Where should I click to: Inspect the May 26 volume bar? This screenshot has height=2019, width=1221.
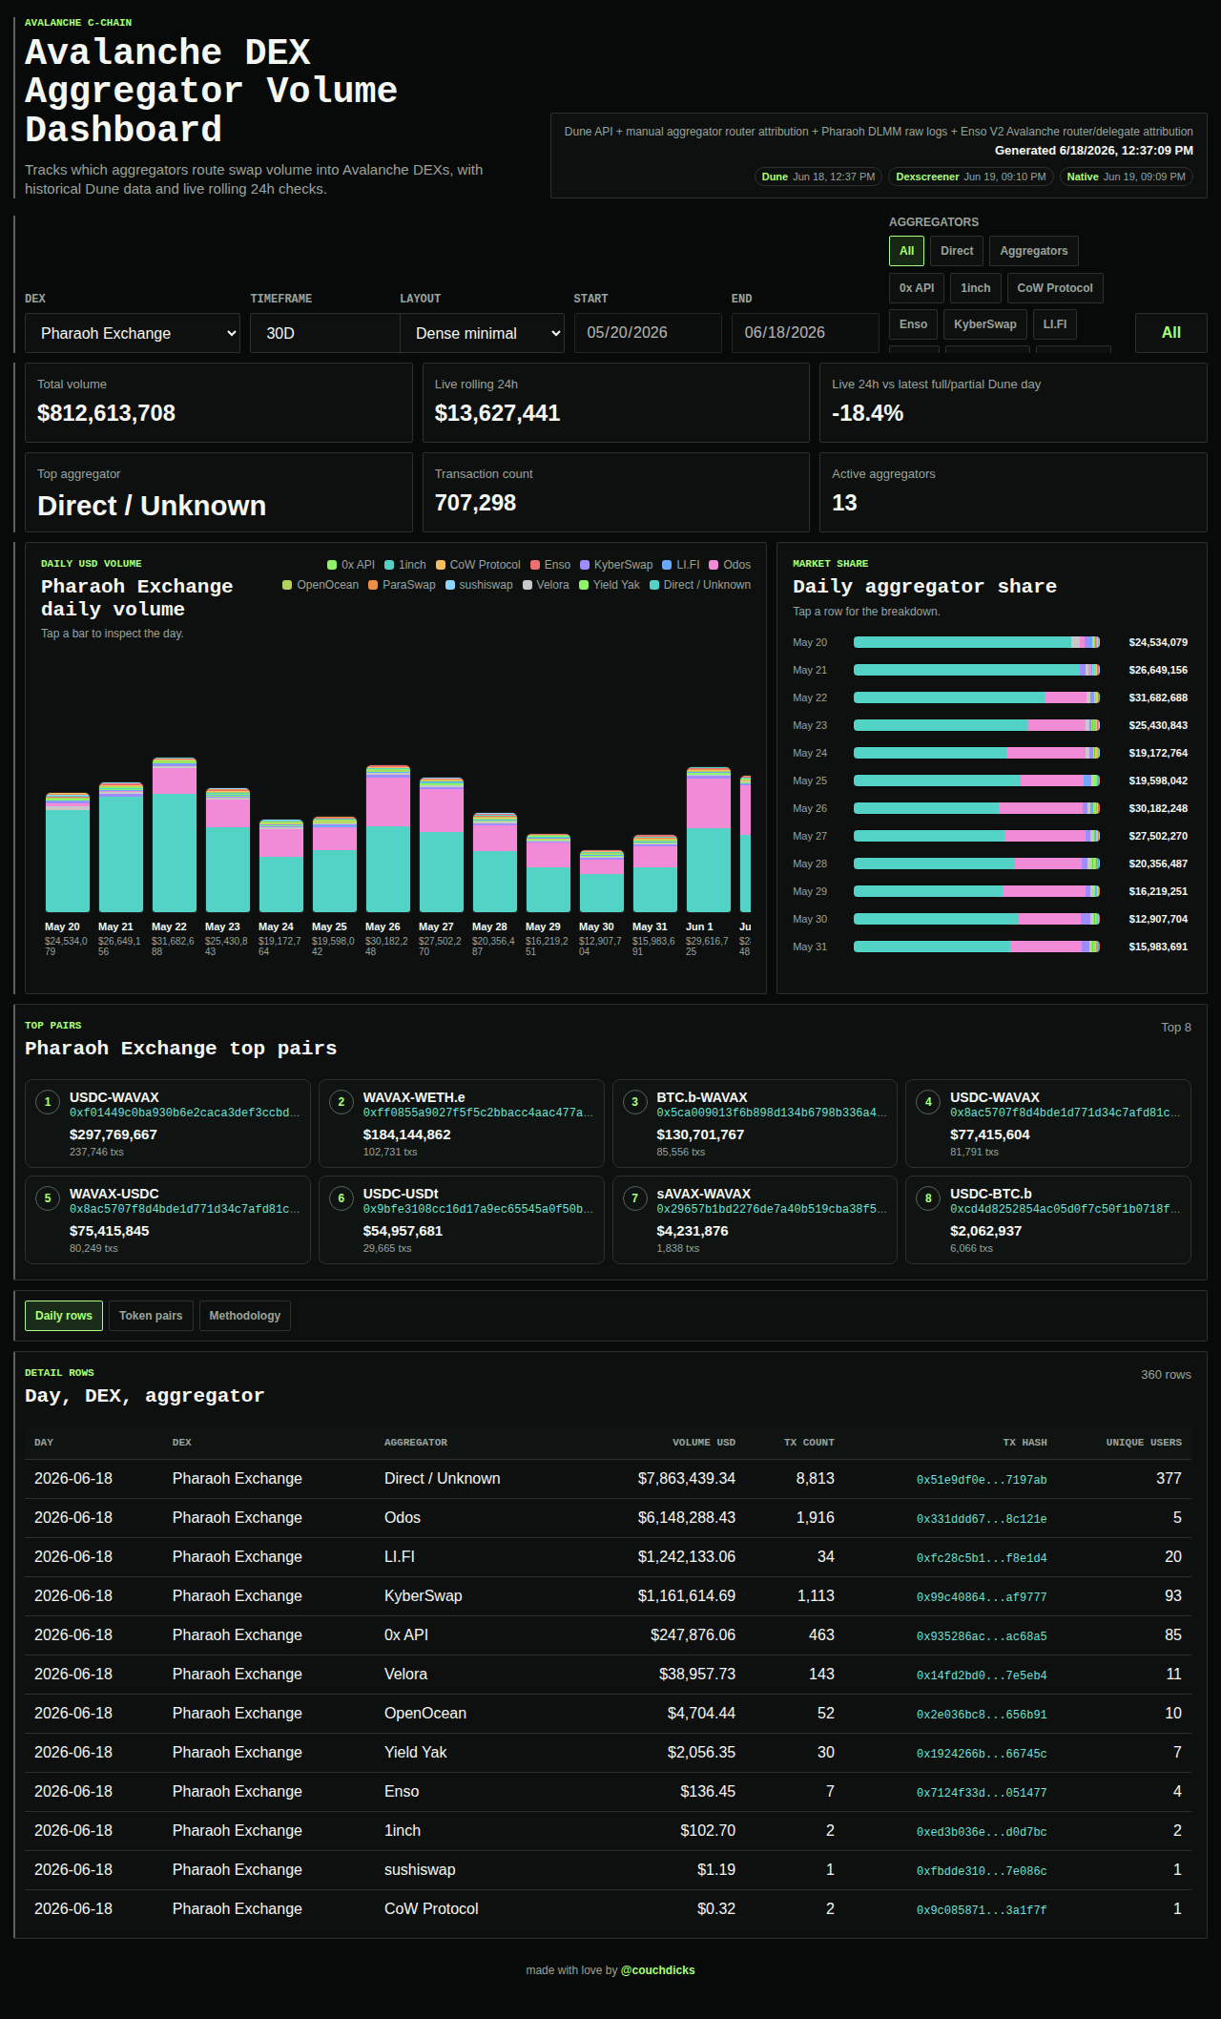(x=388, y=839)
